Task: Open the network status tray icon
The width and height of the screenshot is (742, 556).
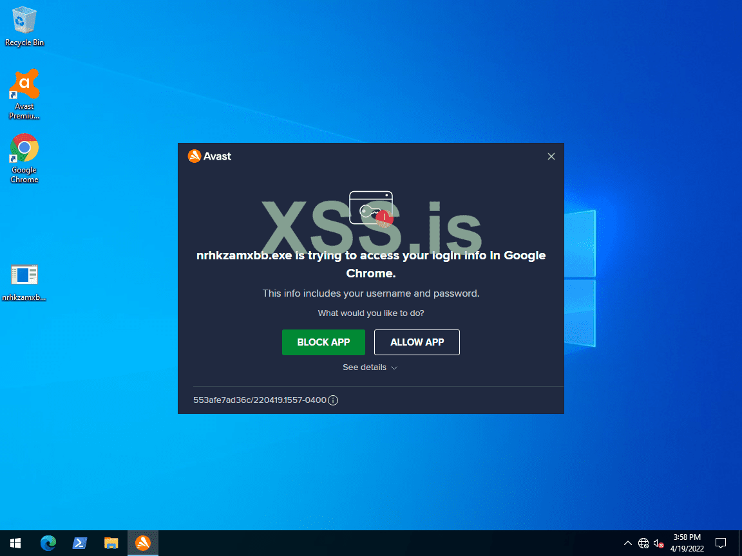Action: tap(643, 543)
